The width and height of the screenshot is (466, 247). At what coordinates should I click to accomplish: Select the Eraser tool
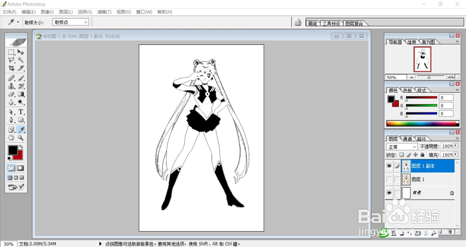point(11,94)
